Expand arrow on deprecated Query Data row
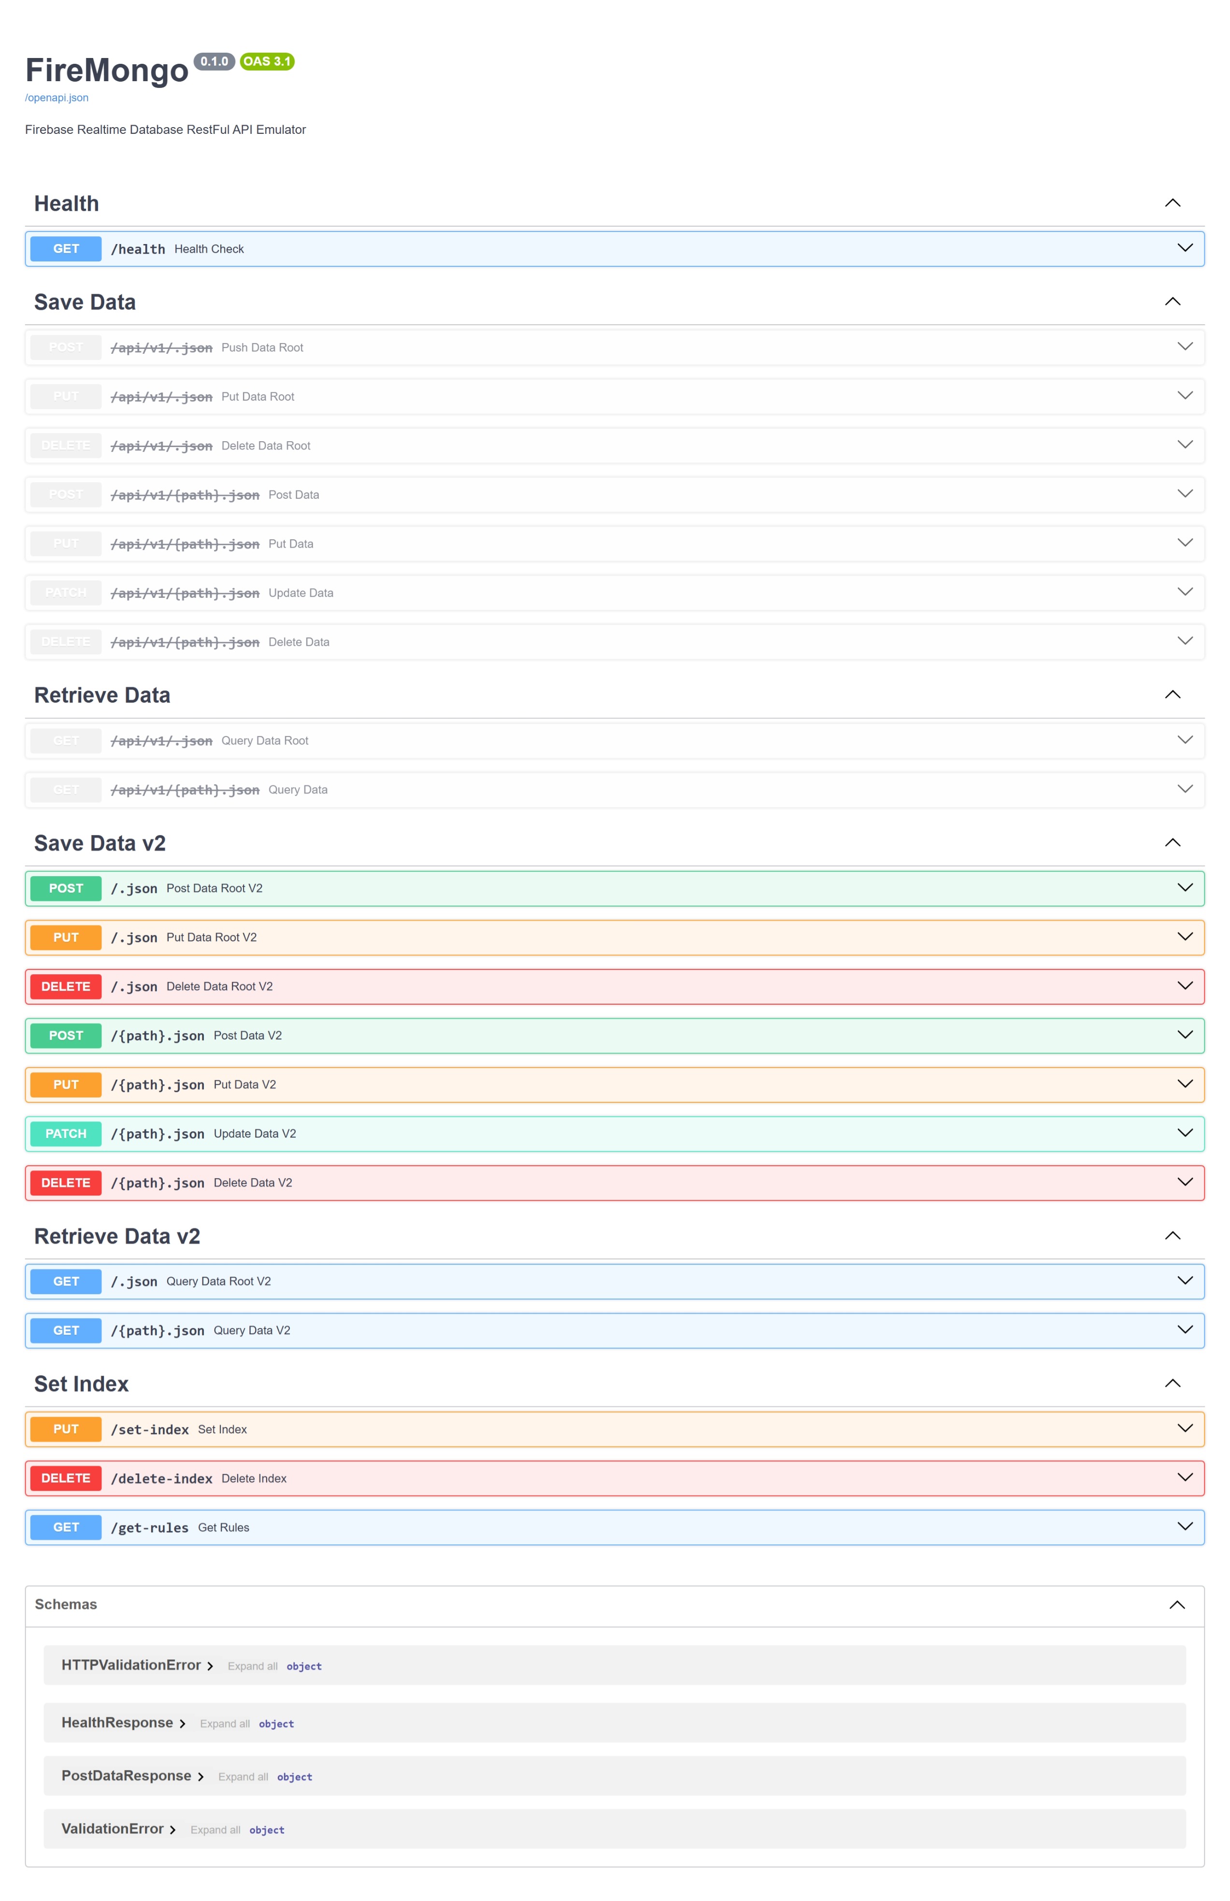 click(x=1185, y=789)
